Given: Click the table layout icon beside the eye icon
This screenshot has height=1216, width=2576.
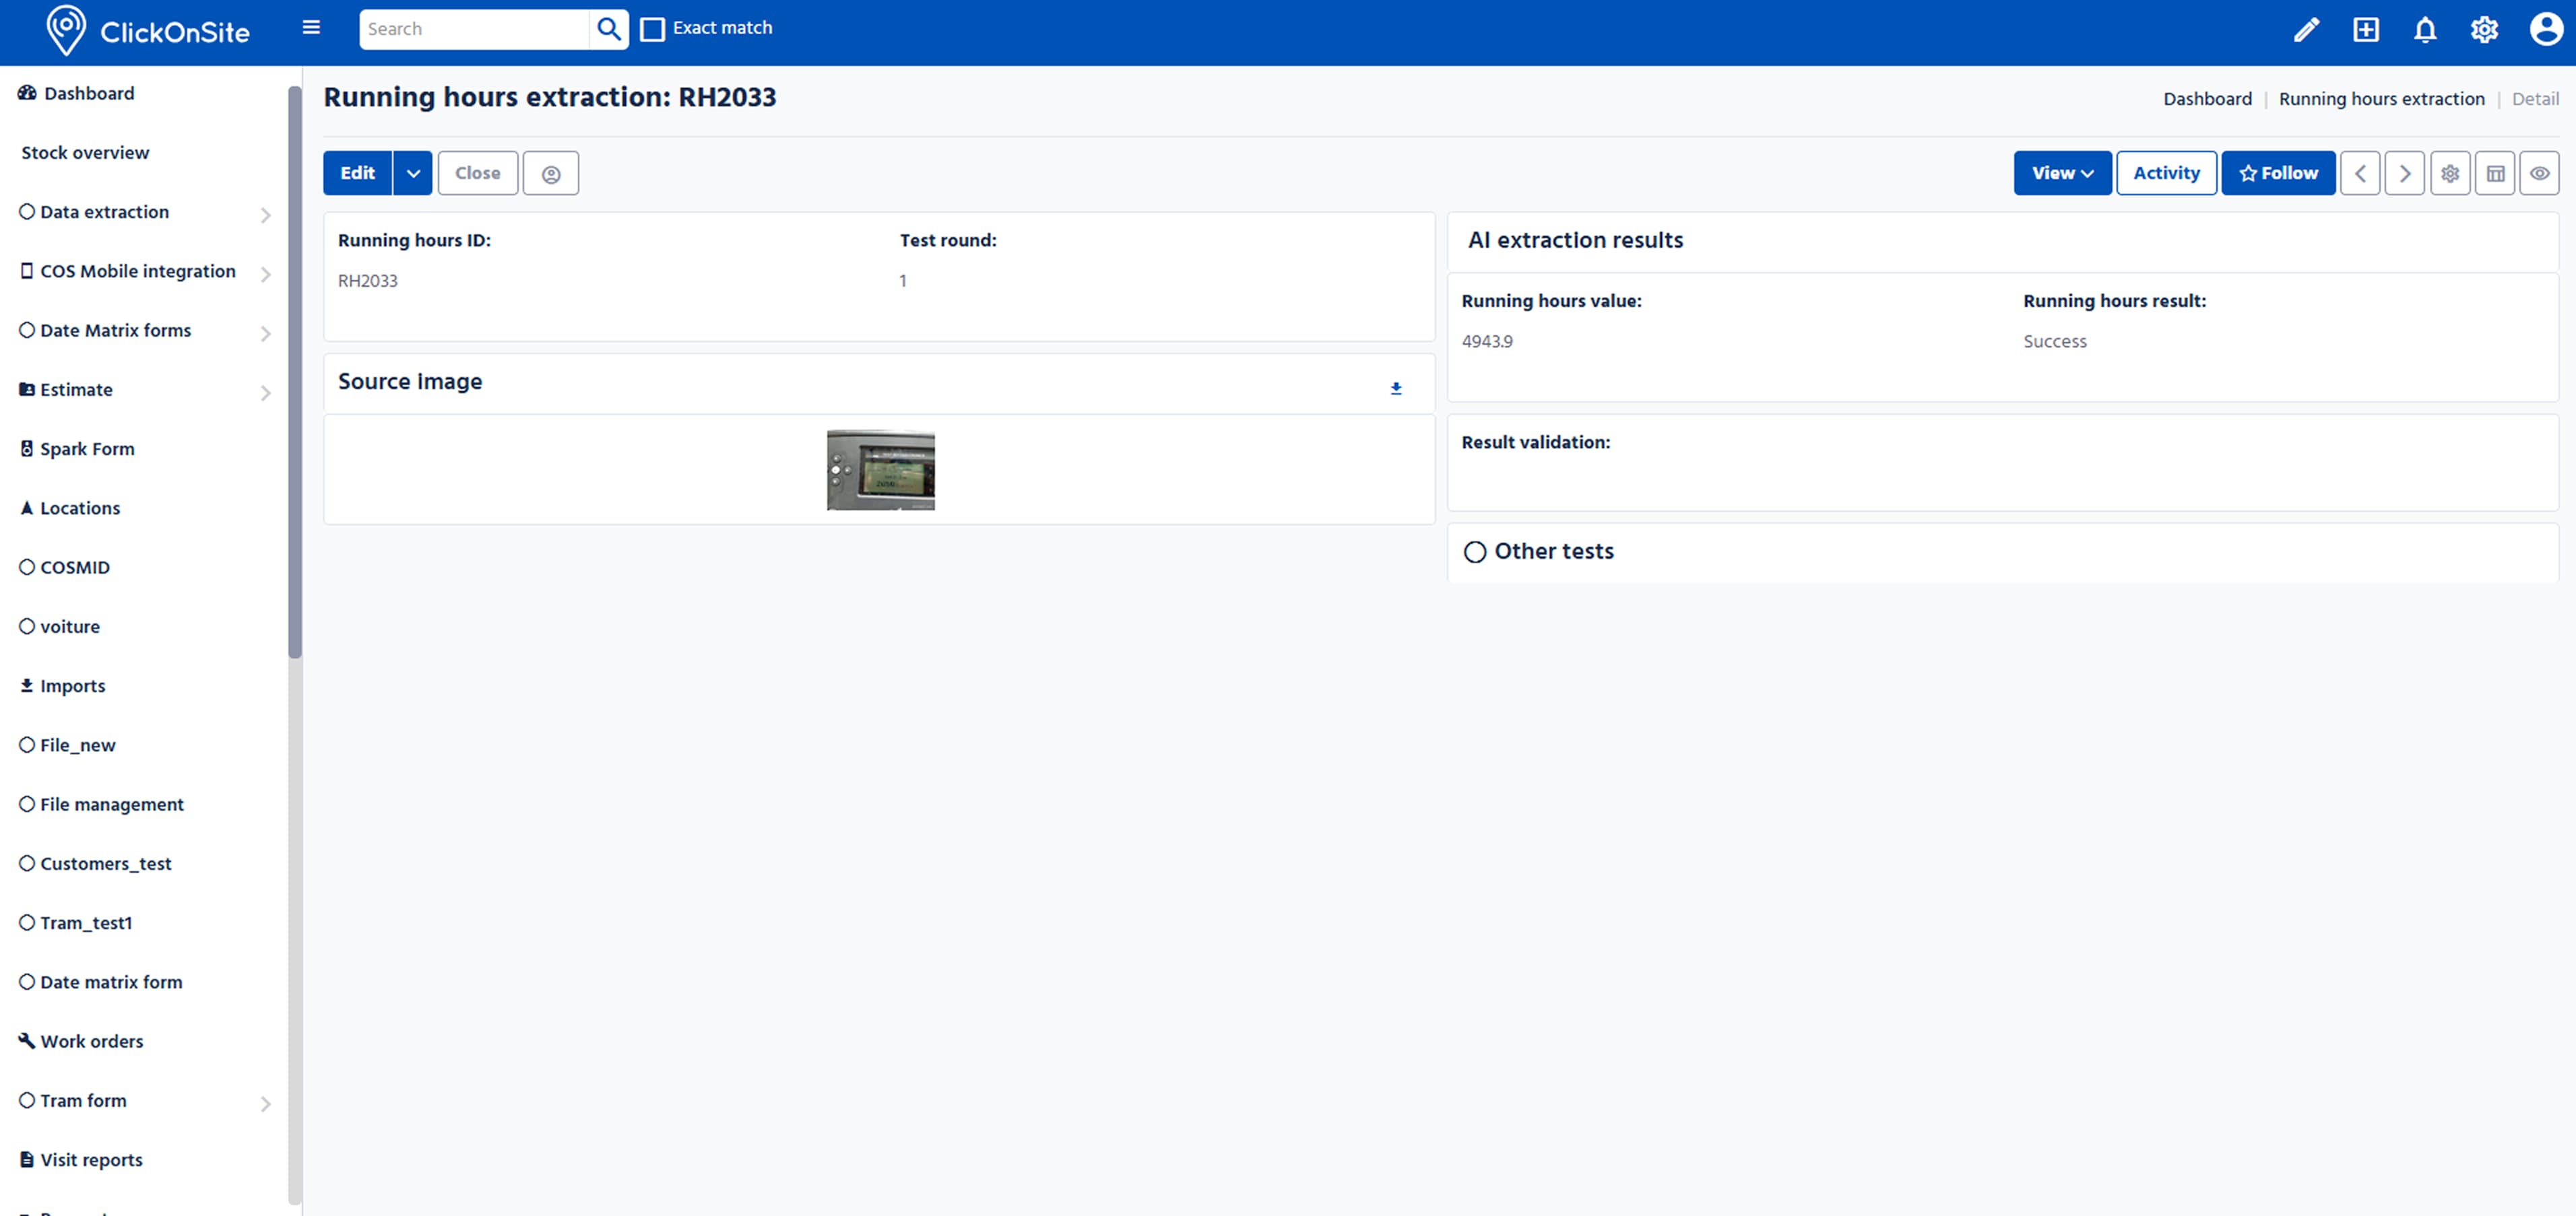Looking at the screenshot, I should tap(2495, 172).
